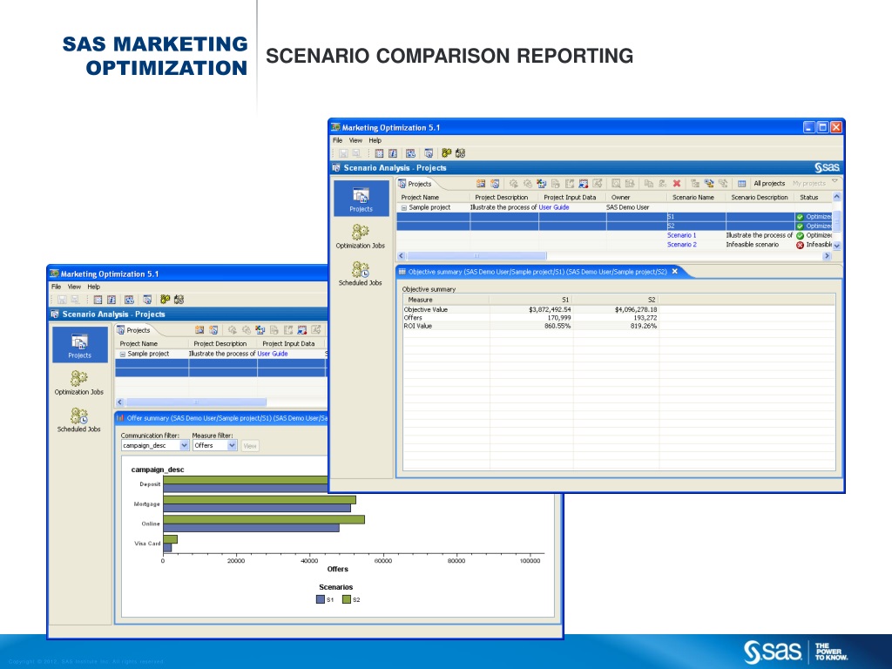Click the scroll-down arrow of the front Projects table

pyautogui.click(x=837, y=246)
